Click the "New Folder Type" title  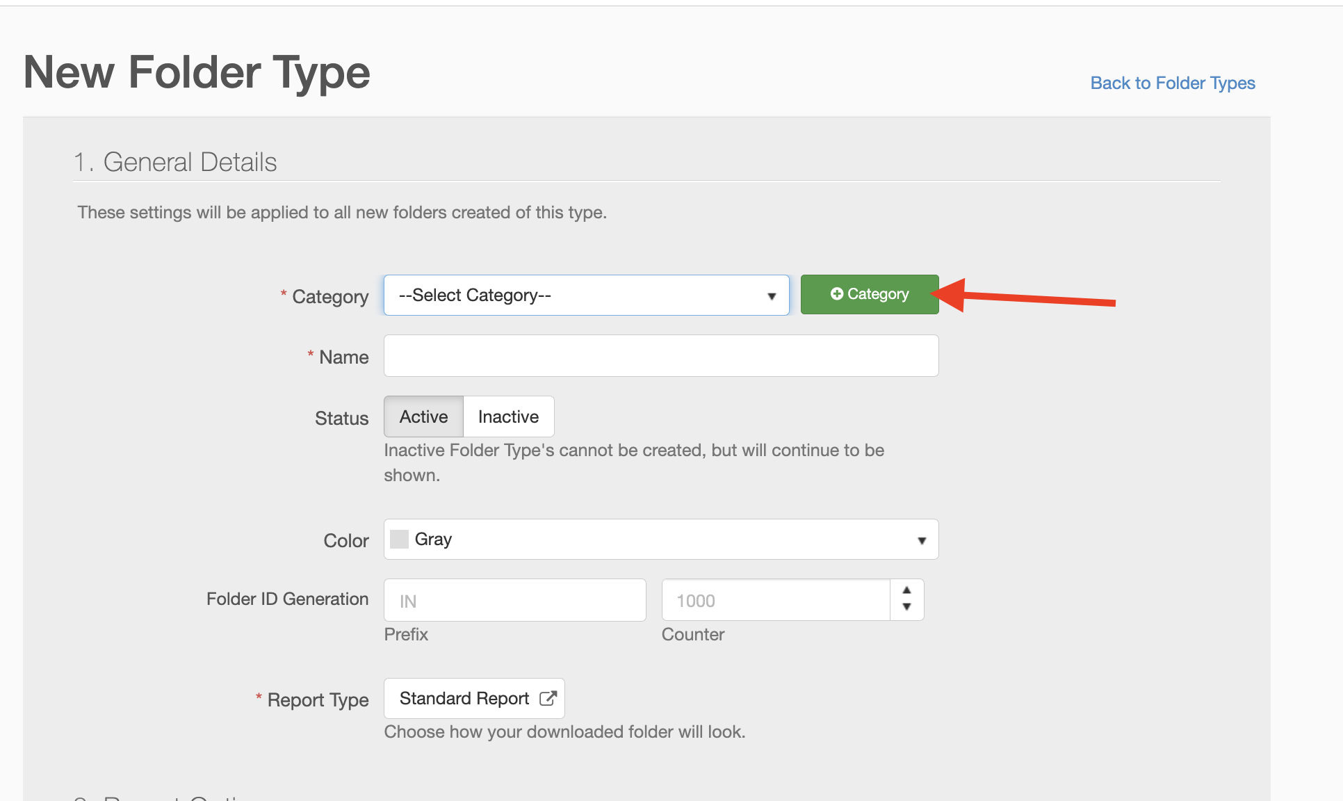(x=197, y=72)
